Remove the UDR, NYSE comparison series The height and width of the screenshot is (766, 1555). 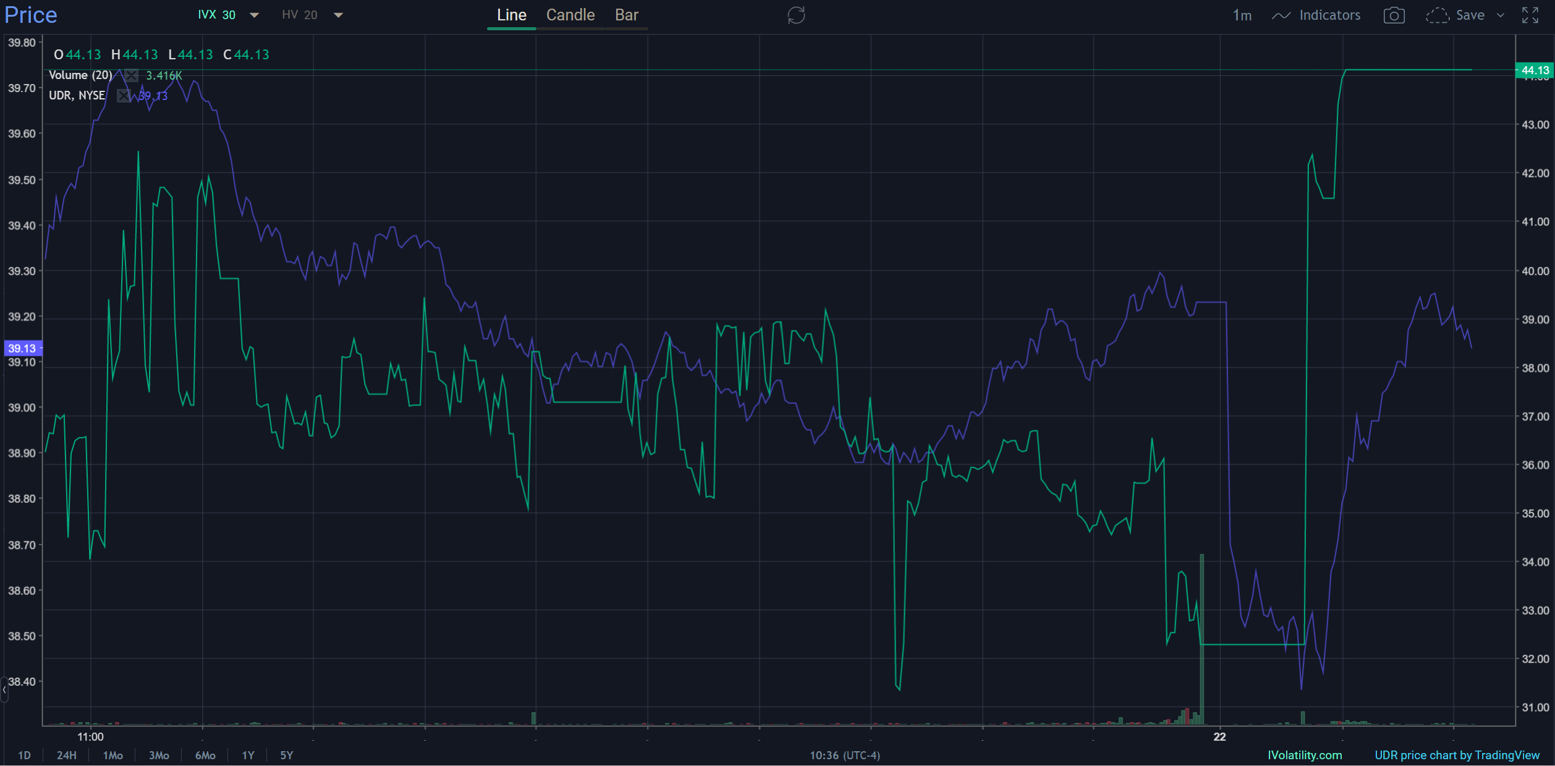(x=124, y=96)
